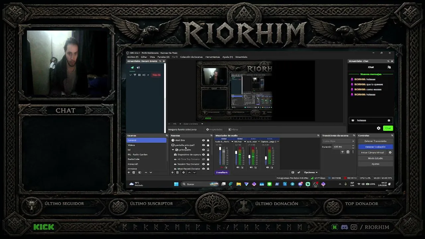Mute the Mic/Aux audio channel
Viewport: 425px width, 239px height.
point(238,167)
